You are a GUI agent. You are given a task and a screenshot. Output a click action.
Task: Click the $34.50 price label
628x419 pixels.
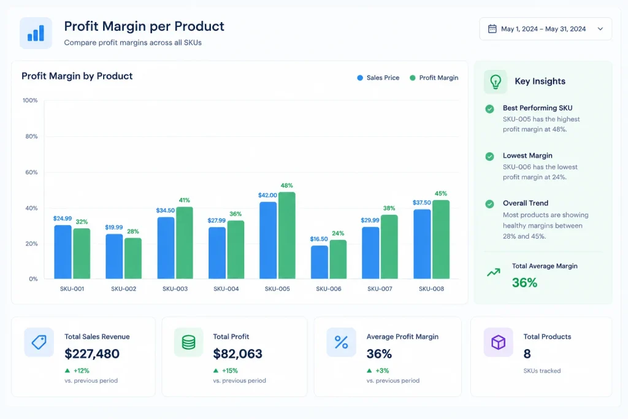(x=166, y=210)
